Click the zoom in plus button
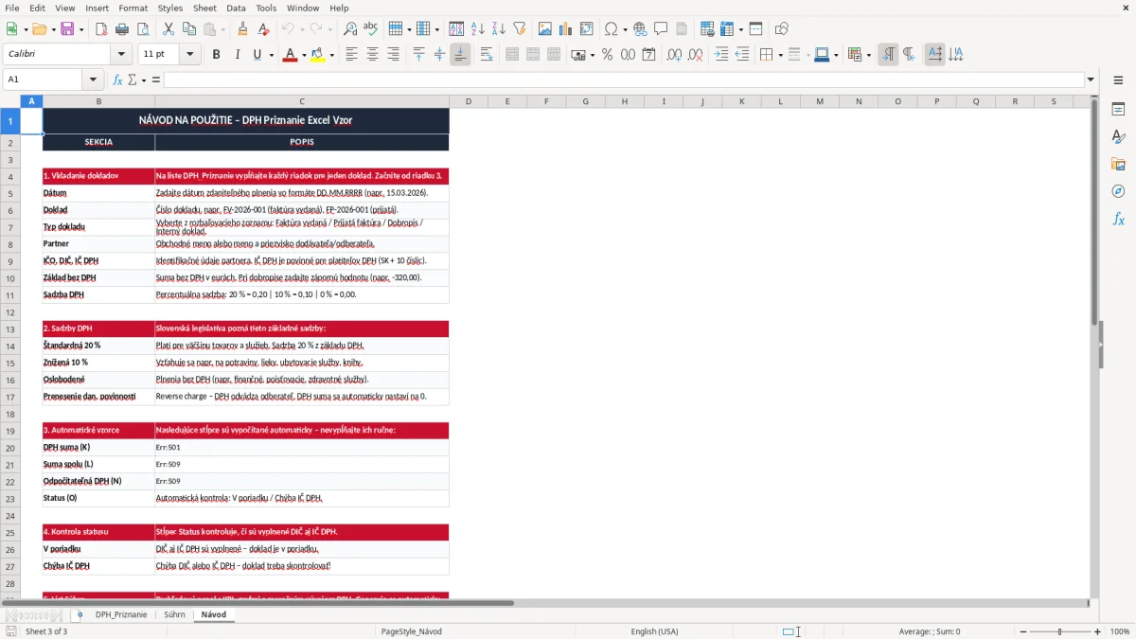 tap(1098, 631)
